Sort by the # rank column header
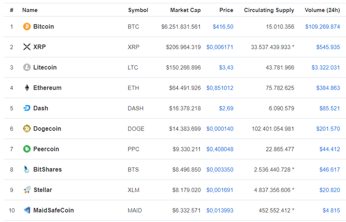Screen dimensions: 346x222 [x=12, y=10]
